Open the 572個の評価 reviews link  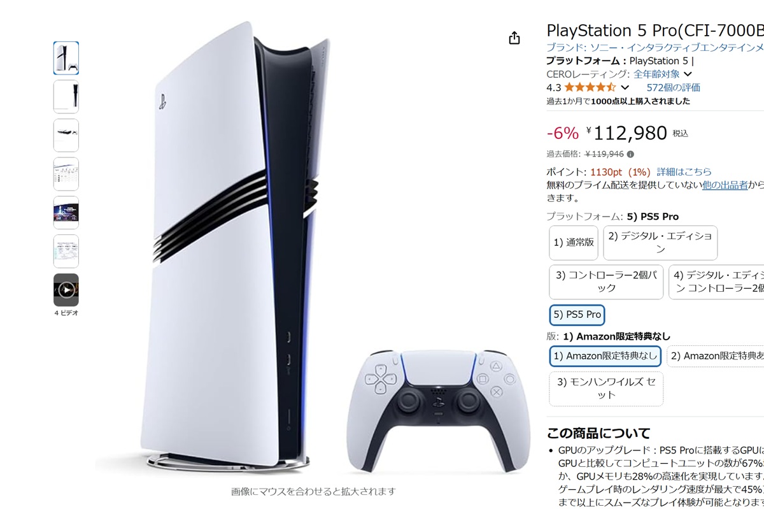[673, 87]
